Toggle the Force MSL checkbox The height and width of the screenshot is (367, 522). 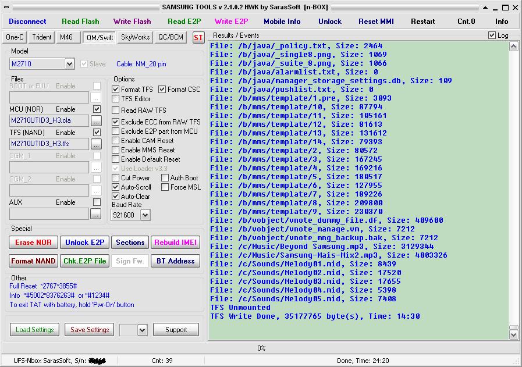(x=165, y=187)
